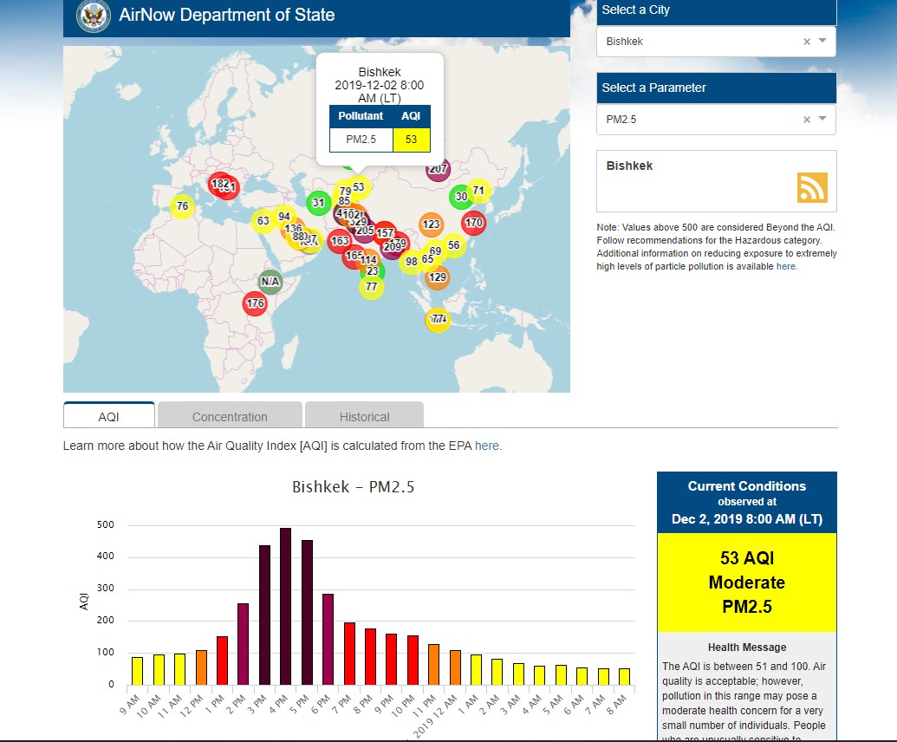Click the 4 PM peak bar in chart

pos(285,605)
